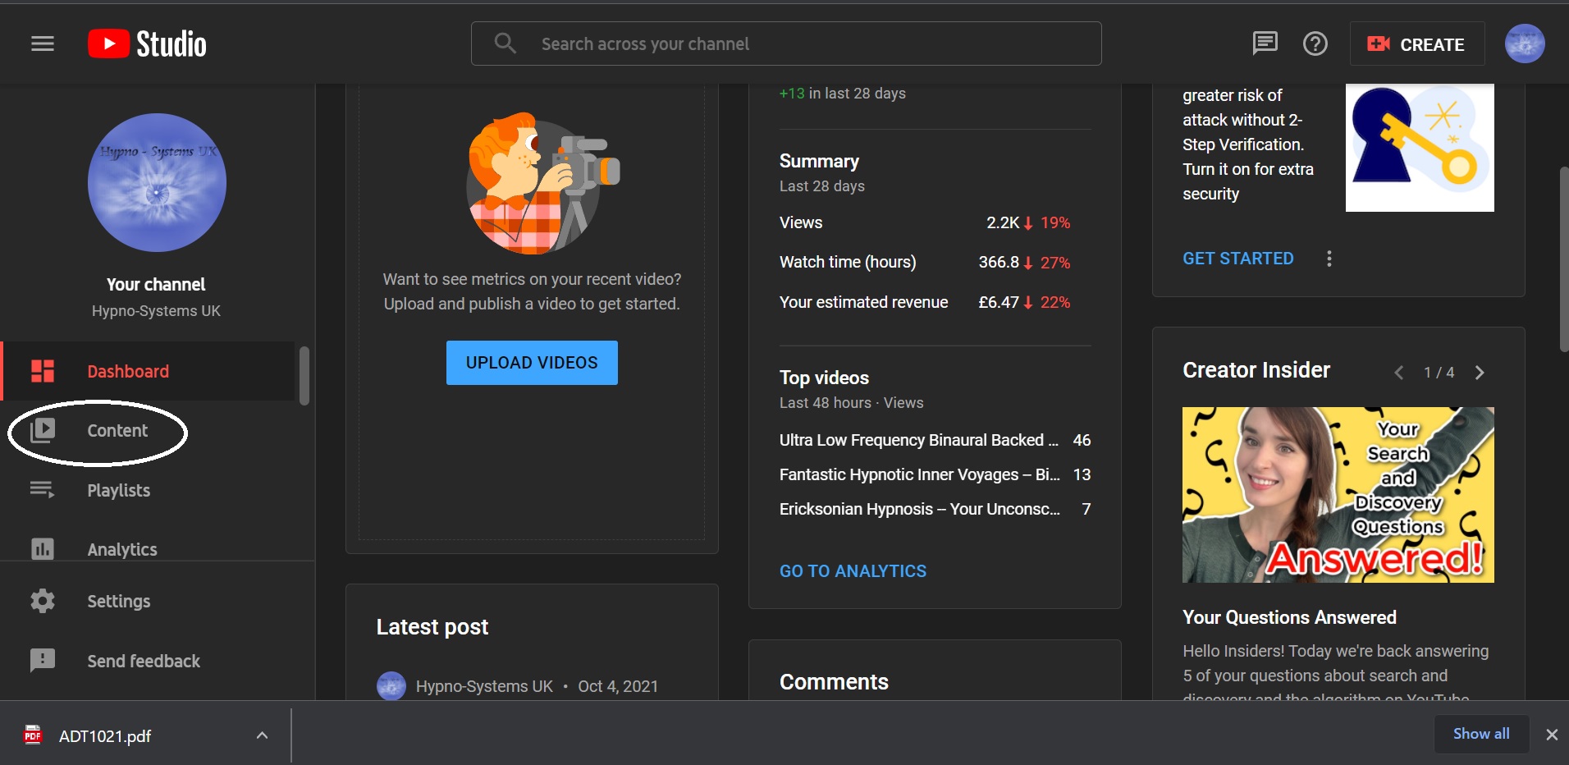The image size is (1569, 765).
Task: Open the Help question mark icon
Action: click(1315, 44)
